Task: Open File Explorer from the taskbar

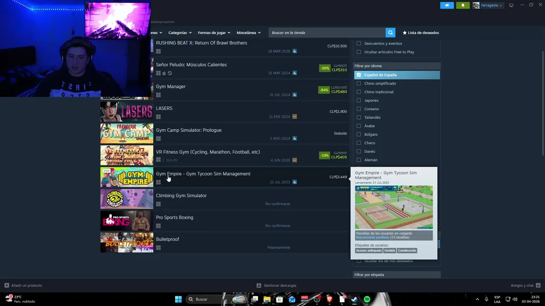Action: pyautogui.click(x=267, y=299)
